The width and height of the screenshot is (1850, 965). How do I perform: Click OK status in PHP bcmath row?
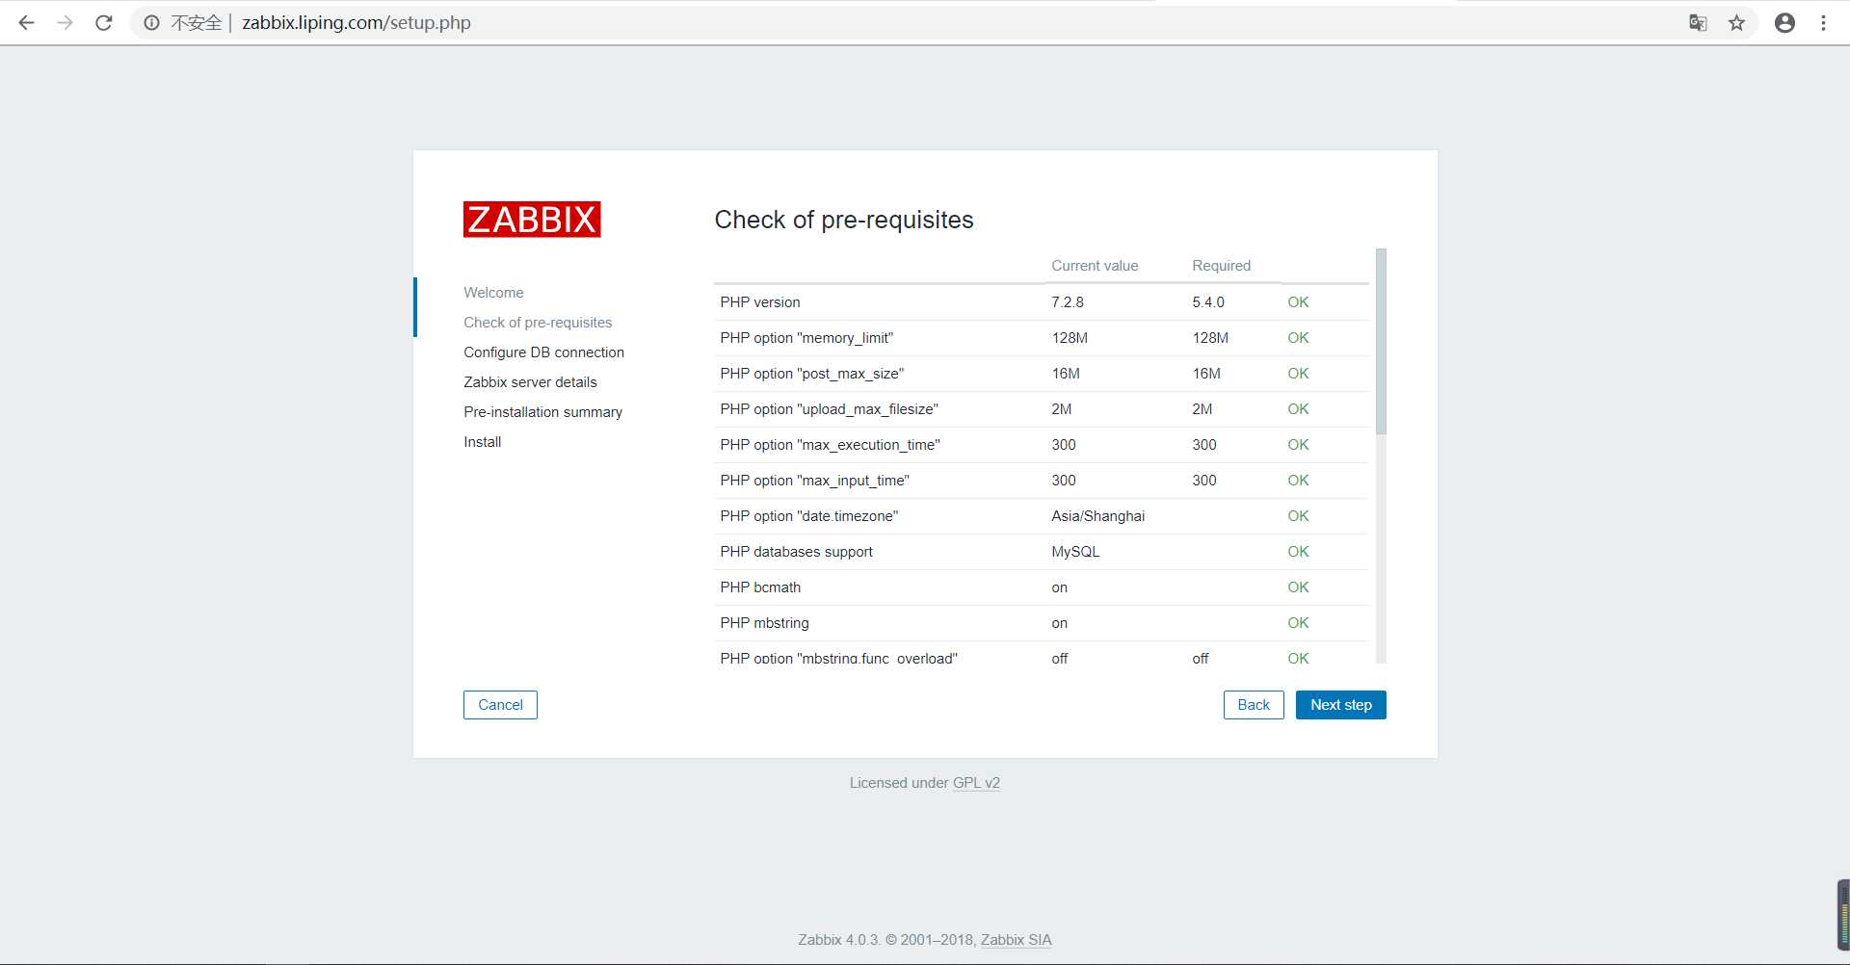click(1298, 587)
